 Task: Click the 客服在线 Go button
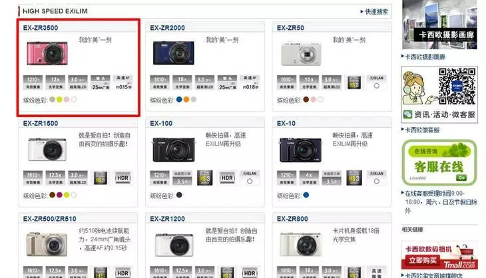461,178
